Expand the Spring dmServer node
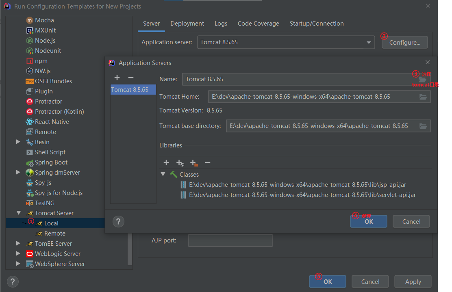Screen dimensions: 452x292 coord(18,172)
